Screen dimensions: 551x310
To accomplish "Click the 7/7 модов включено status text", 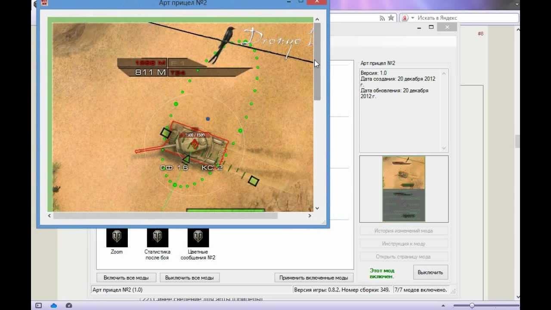I will (x=421, y=290).
